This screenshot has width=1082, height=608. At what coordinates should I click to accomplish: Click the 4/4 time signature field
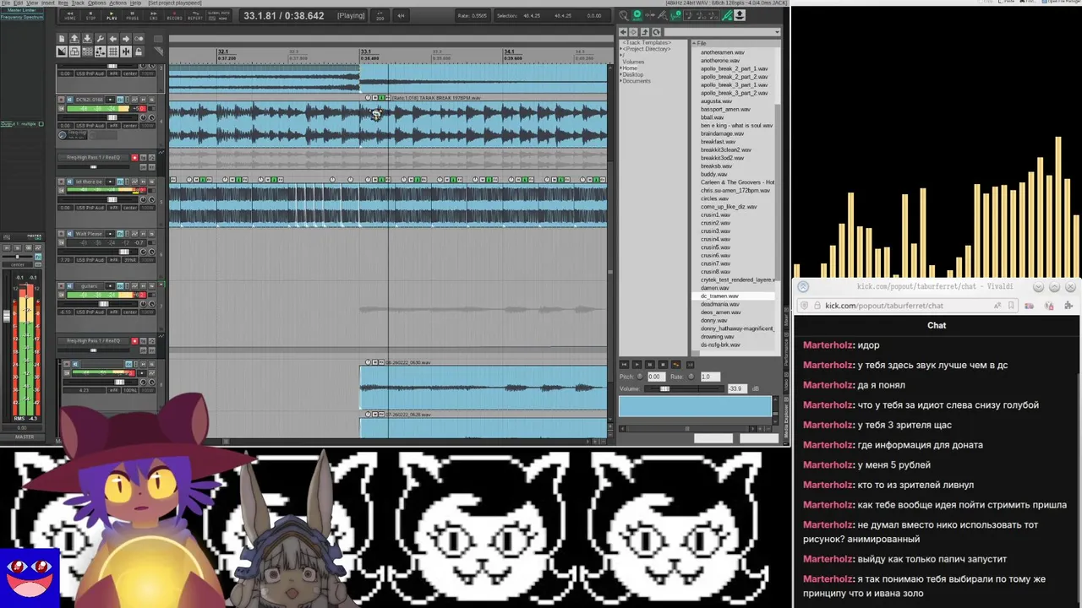click(x=400, y=16)
